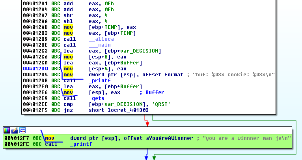The height and width of the screenshot is (160, 302).
Task: Click the offset Format operand
Action: click(x=163, y=75)
